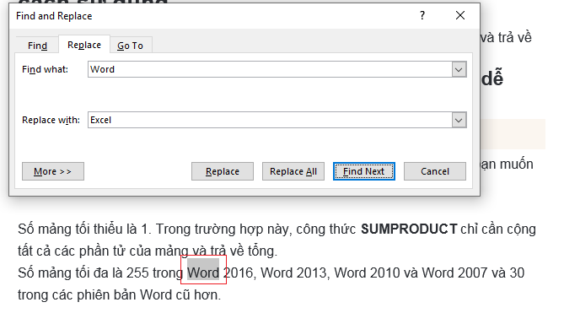Viewport: 564px width, 313px height.
Task: Click the More >> button
Action: tap(53, 171)
